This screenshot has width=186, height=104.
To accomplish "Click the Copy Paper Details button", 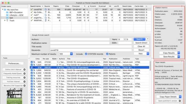I will 168,97.
